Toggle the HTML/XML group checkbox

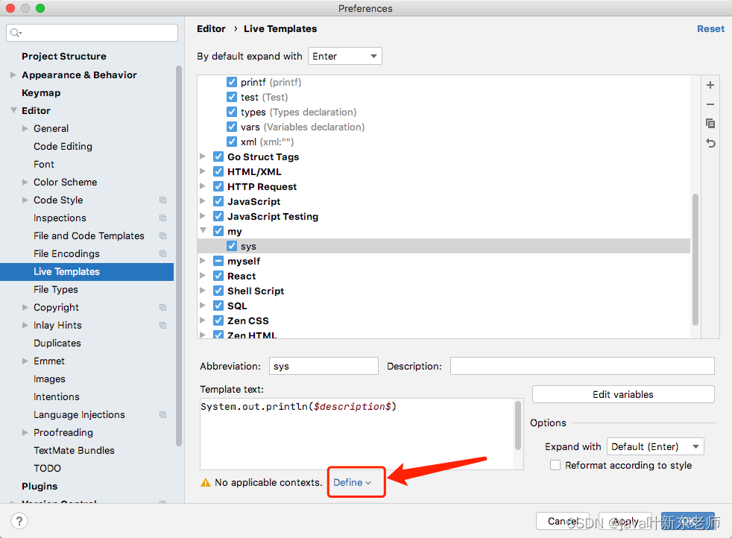coord(218,171)
